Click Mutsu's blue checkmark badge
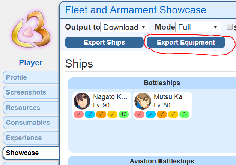Image resolution: width=236 pixels, height=165 pixels. 151,114
